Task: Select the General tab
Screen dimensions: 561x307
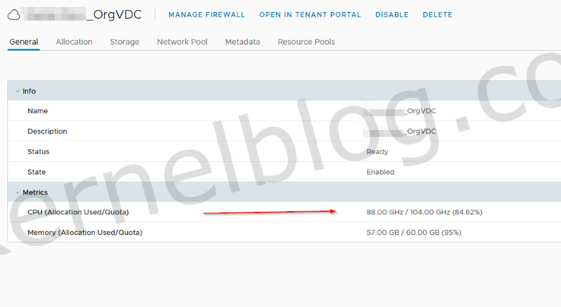Action: (x=24, y=42)
